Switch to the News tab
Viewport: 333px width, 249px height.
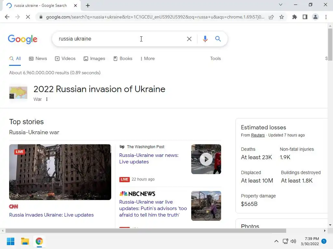38,58
